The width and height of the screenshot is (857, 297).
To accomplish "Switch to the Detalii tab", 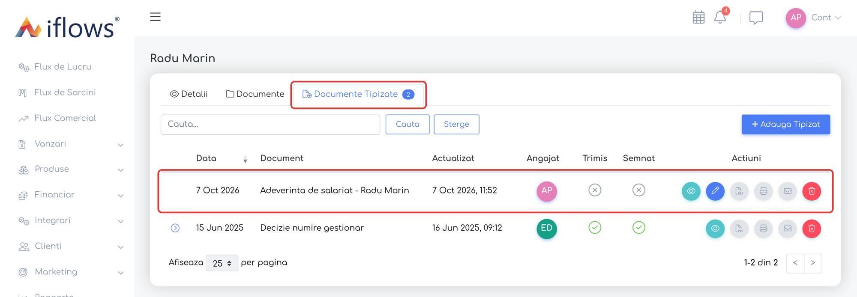I will click(189, 94).
